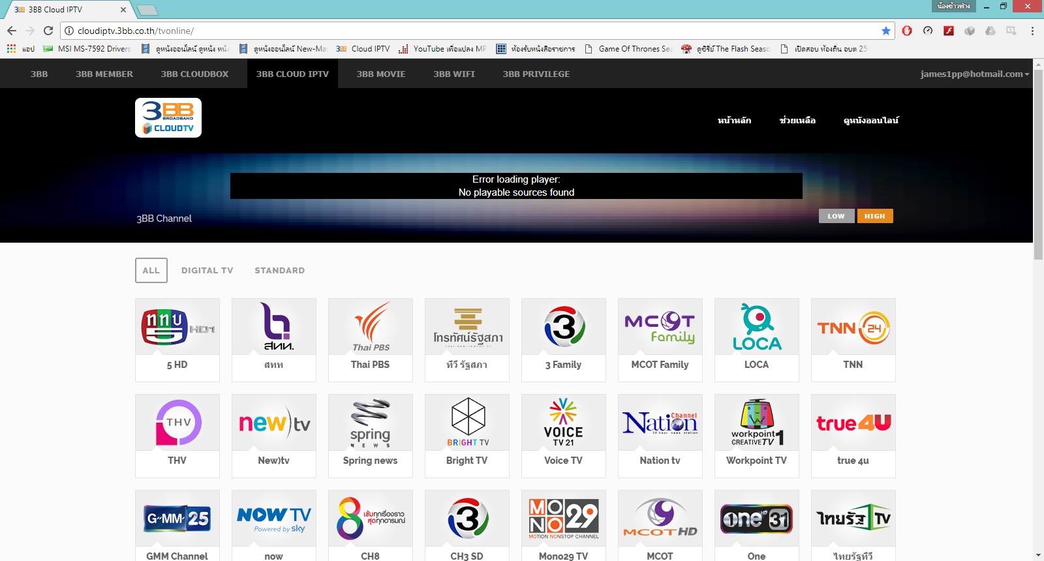Open the 3BB PRIVILEGE menu item
This screenshot has width=1044, height=561.
(536, 74)
